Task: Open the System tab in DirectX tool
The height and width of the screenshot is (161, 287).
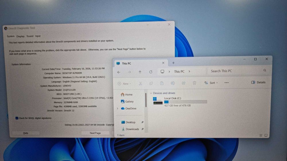Action: (x=11, y=36)
